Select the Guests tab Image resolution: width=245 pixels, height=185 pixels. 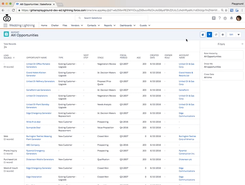coord(143,25)
